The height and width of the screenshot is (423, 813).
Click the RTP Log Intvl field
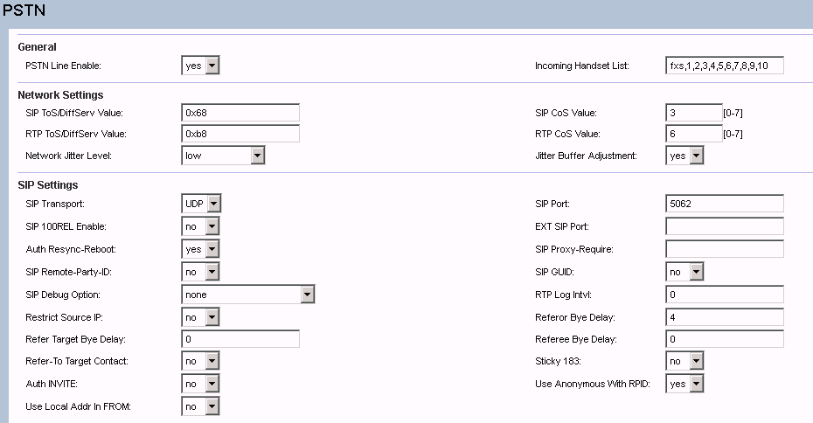725,295
